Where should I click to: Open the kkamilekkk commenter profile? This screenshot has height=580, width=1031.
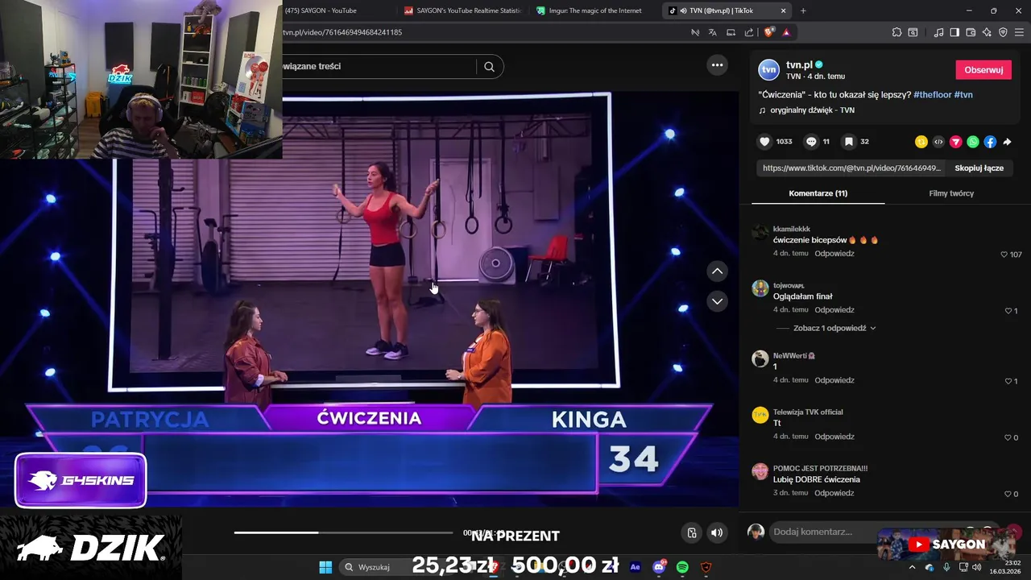pyautogui.click(x=792, y=230)
